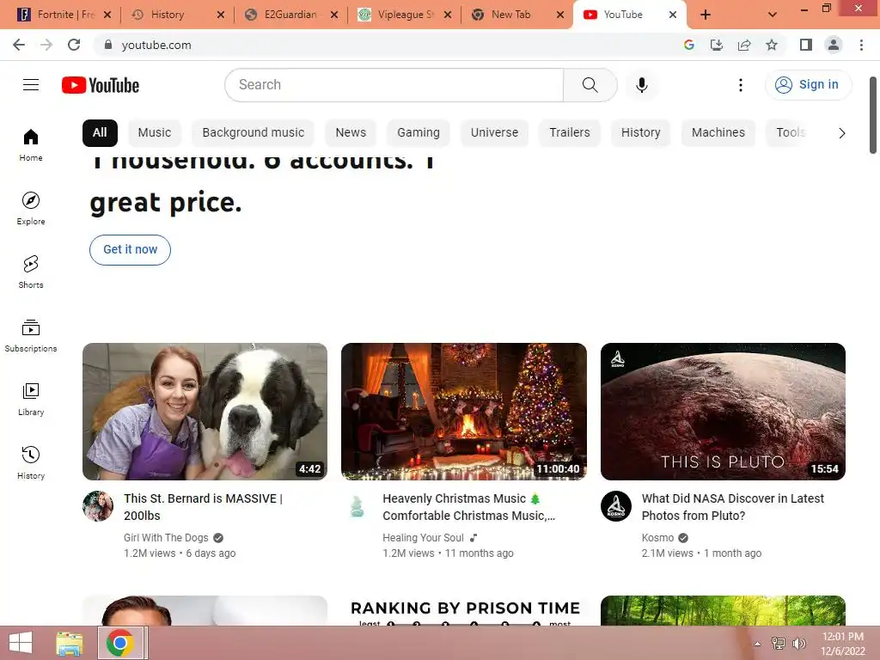
Task: Open Chrome three-dot menu
Action: tap(861, 45)
